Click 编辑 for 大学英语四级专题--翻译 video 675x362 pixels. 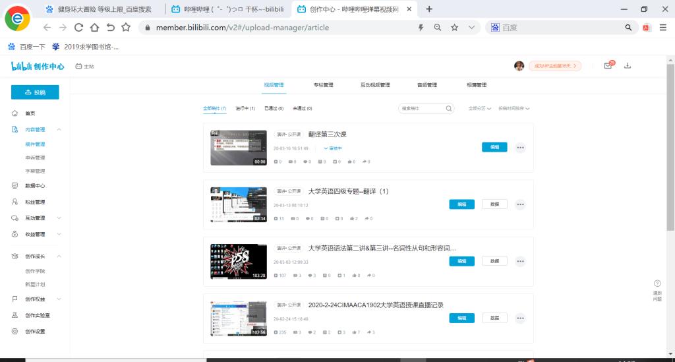click(x=461, y=204)
